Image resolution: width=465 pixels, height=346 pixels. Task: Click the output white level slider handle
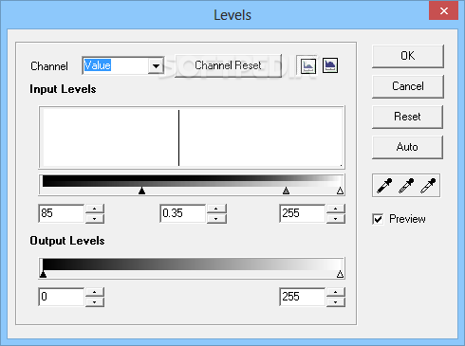[x=340, y=274]
